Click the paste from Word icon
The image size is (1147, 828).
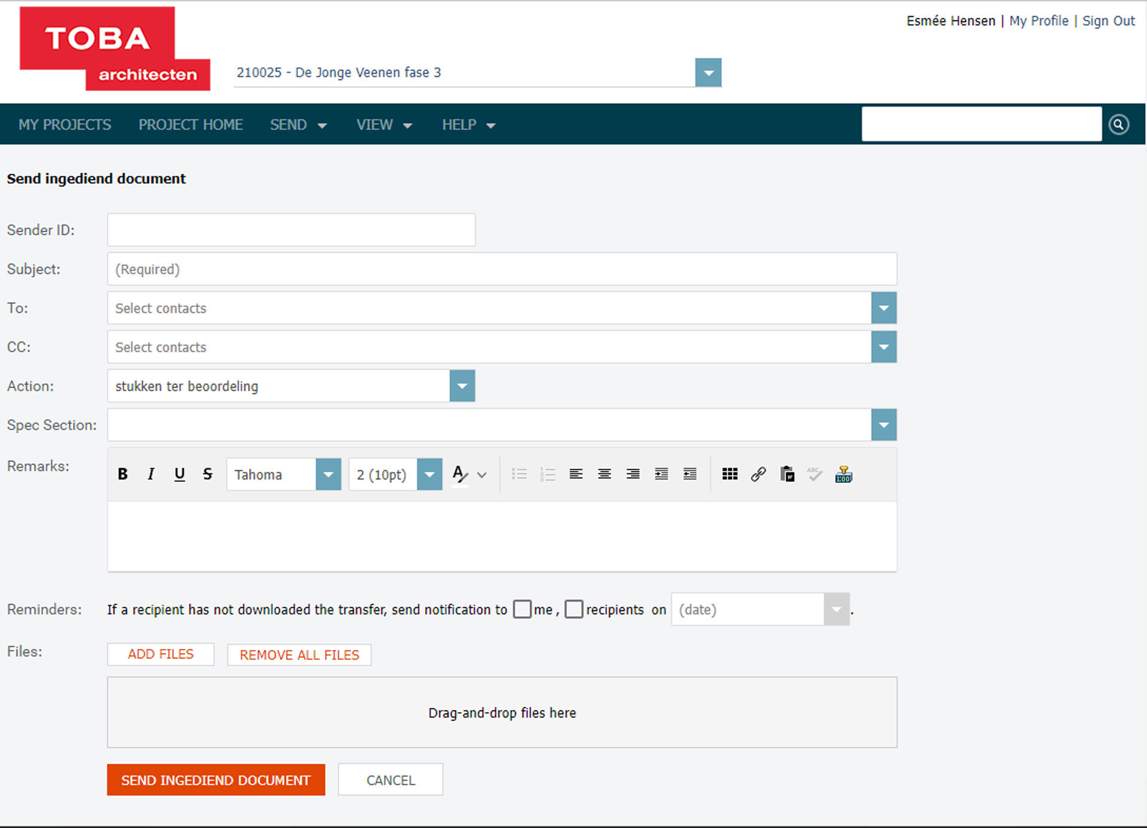coord(787,474)
